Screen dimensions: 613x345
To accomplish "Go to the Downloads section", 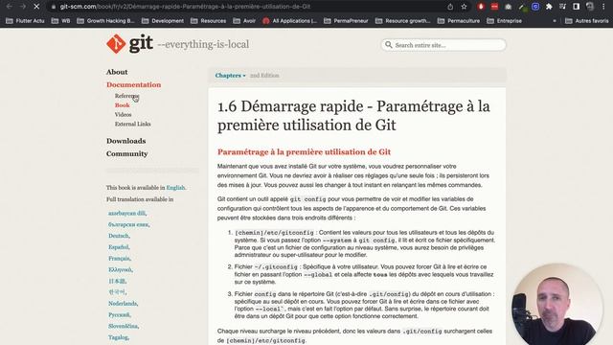I will click(x=125, y=141).
